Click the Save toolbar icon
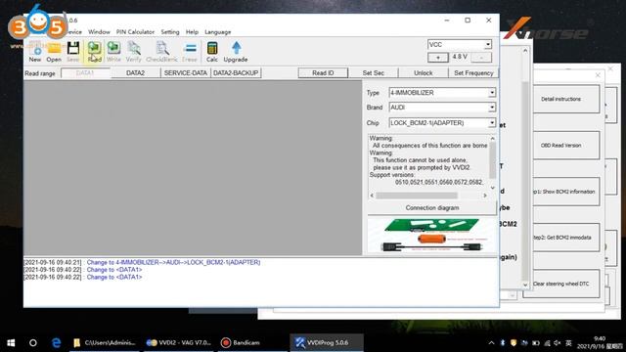This screenshot has height=352, width=626. (x=73, y=52)
